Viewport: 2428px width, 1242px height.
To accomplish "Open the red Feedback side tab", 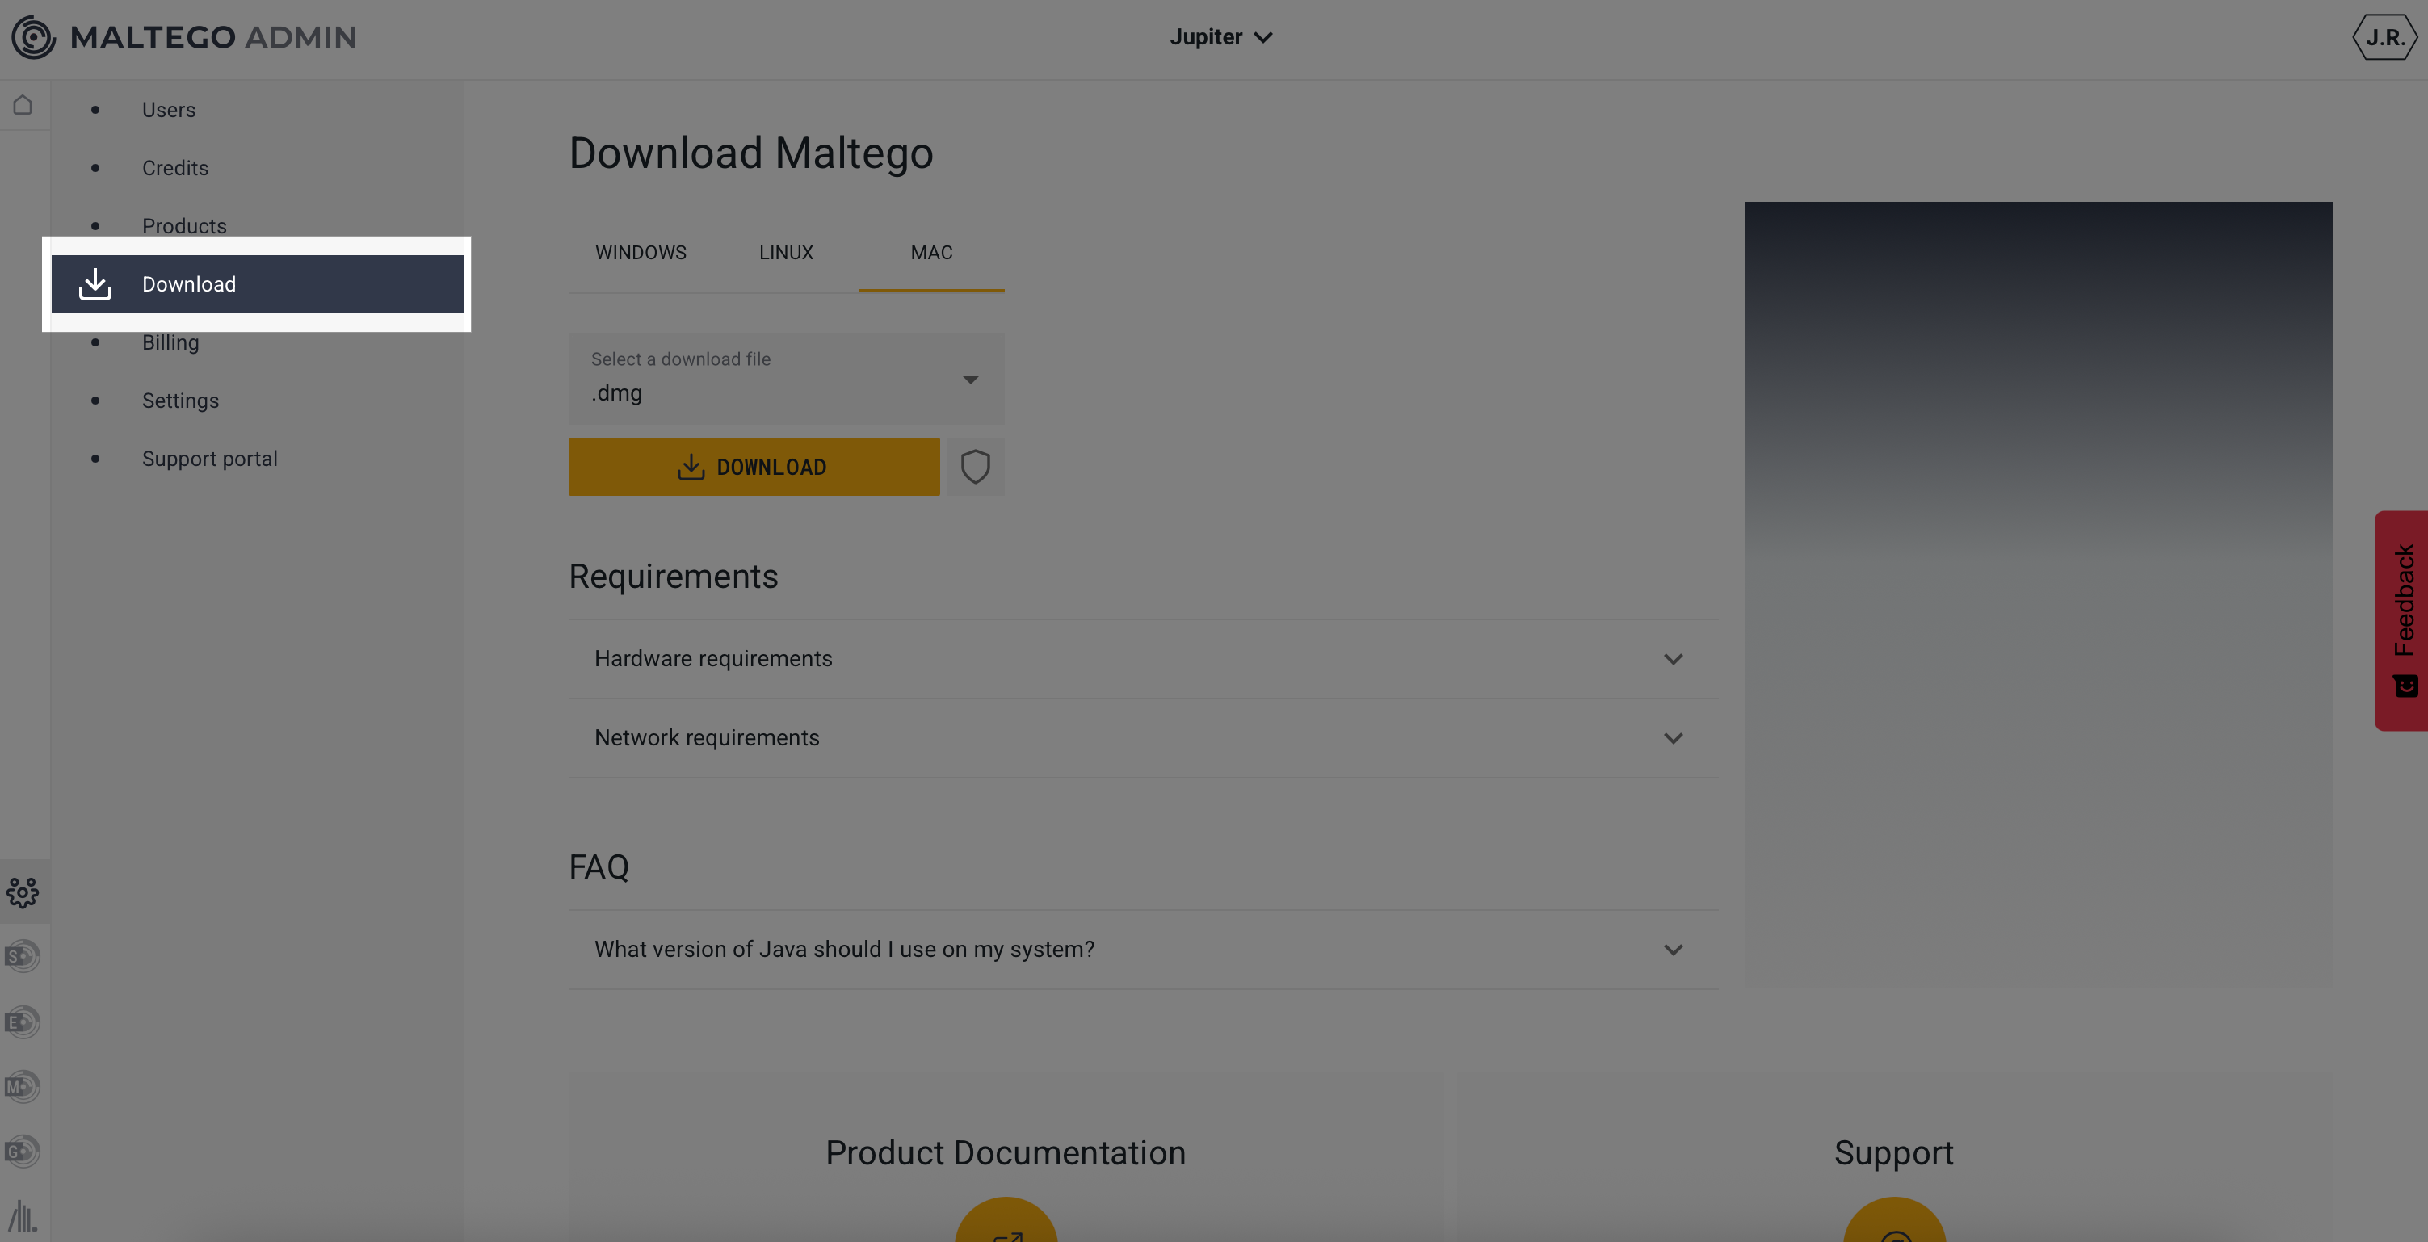I will (x=2402, y=619).
